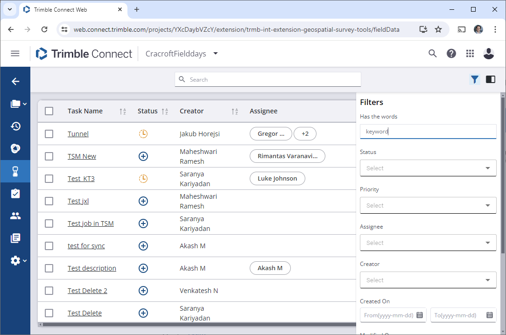Open the 3D Viewer sidebar icon
The height and width of the screenshot is (335, 506).
pyautogui.click(x=15, y=148)
